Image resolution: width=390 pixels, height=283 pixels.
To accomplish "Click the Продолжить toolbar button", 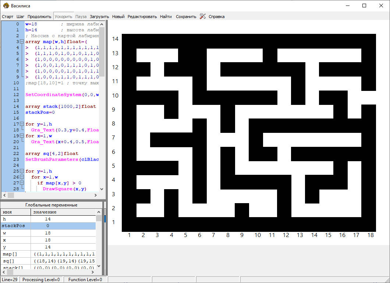I will point(39,17).
